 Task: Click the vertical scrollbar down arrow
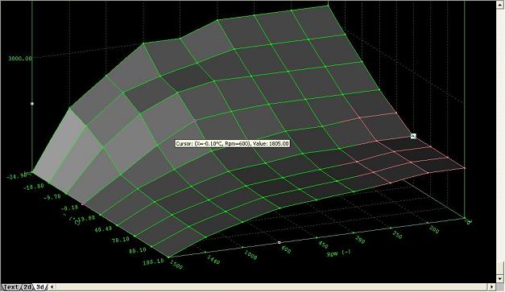pos(500,278)
